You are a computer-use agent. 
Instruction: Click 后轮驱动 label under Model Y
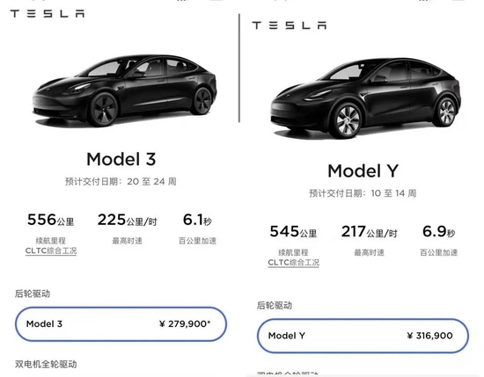pos(275,306)
